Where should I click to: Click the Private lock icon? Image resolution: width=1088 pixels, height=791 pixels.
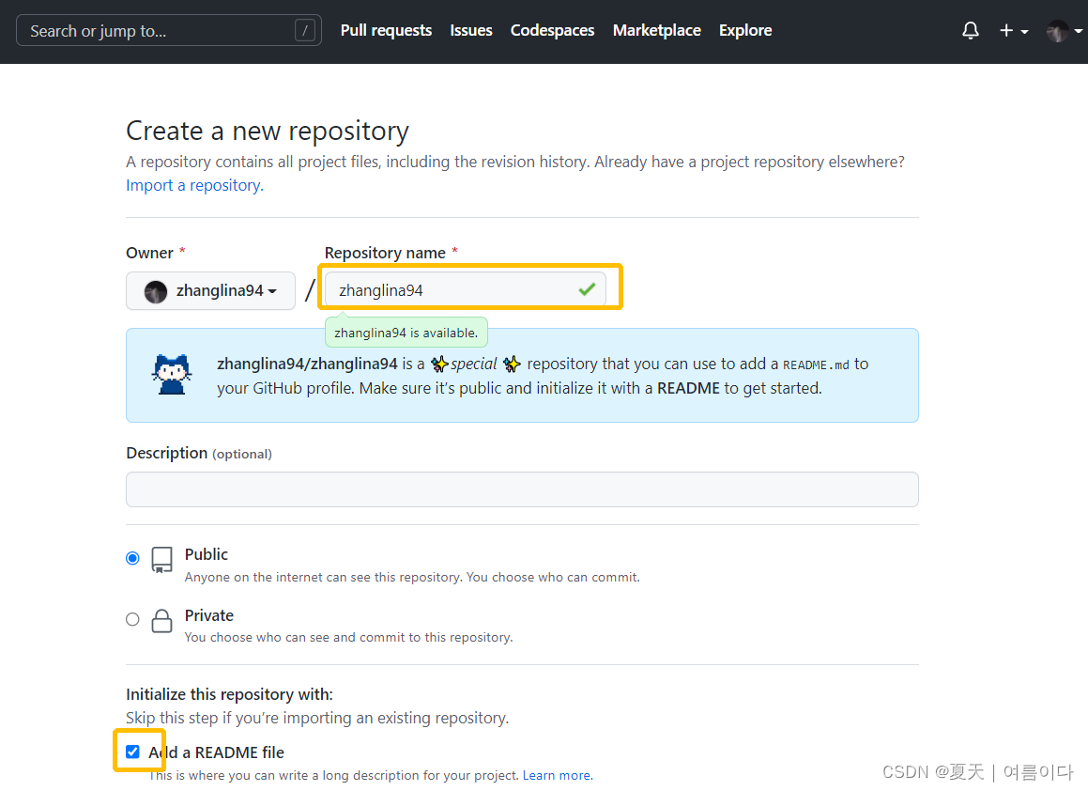coord(161,621)
